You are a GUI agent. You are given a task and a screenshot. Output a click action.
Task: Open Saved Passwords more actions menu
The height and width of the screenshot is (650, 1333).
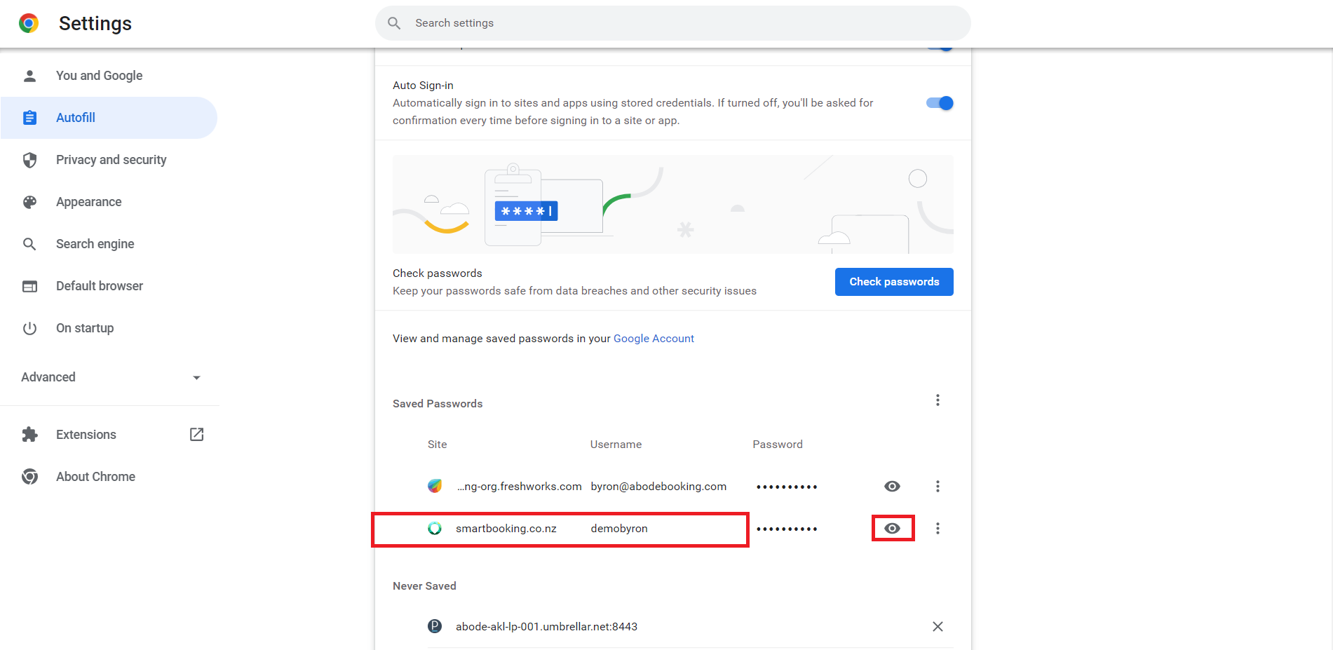point(938,400)
